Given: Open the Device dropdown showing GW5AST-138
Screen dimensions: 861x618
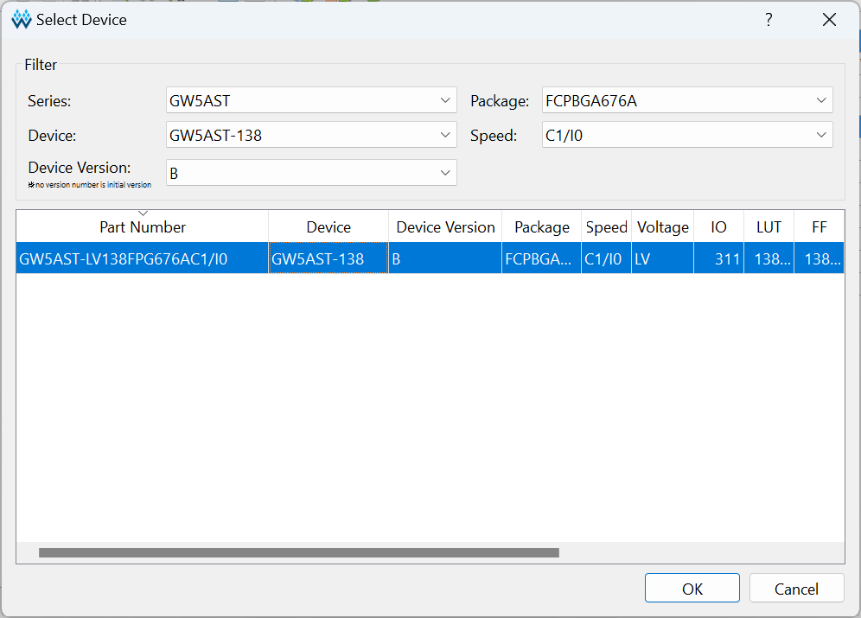Looking at the screenshot, I should 311,135.
